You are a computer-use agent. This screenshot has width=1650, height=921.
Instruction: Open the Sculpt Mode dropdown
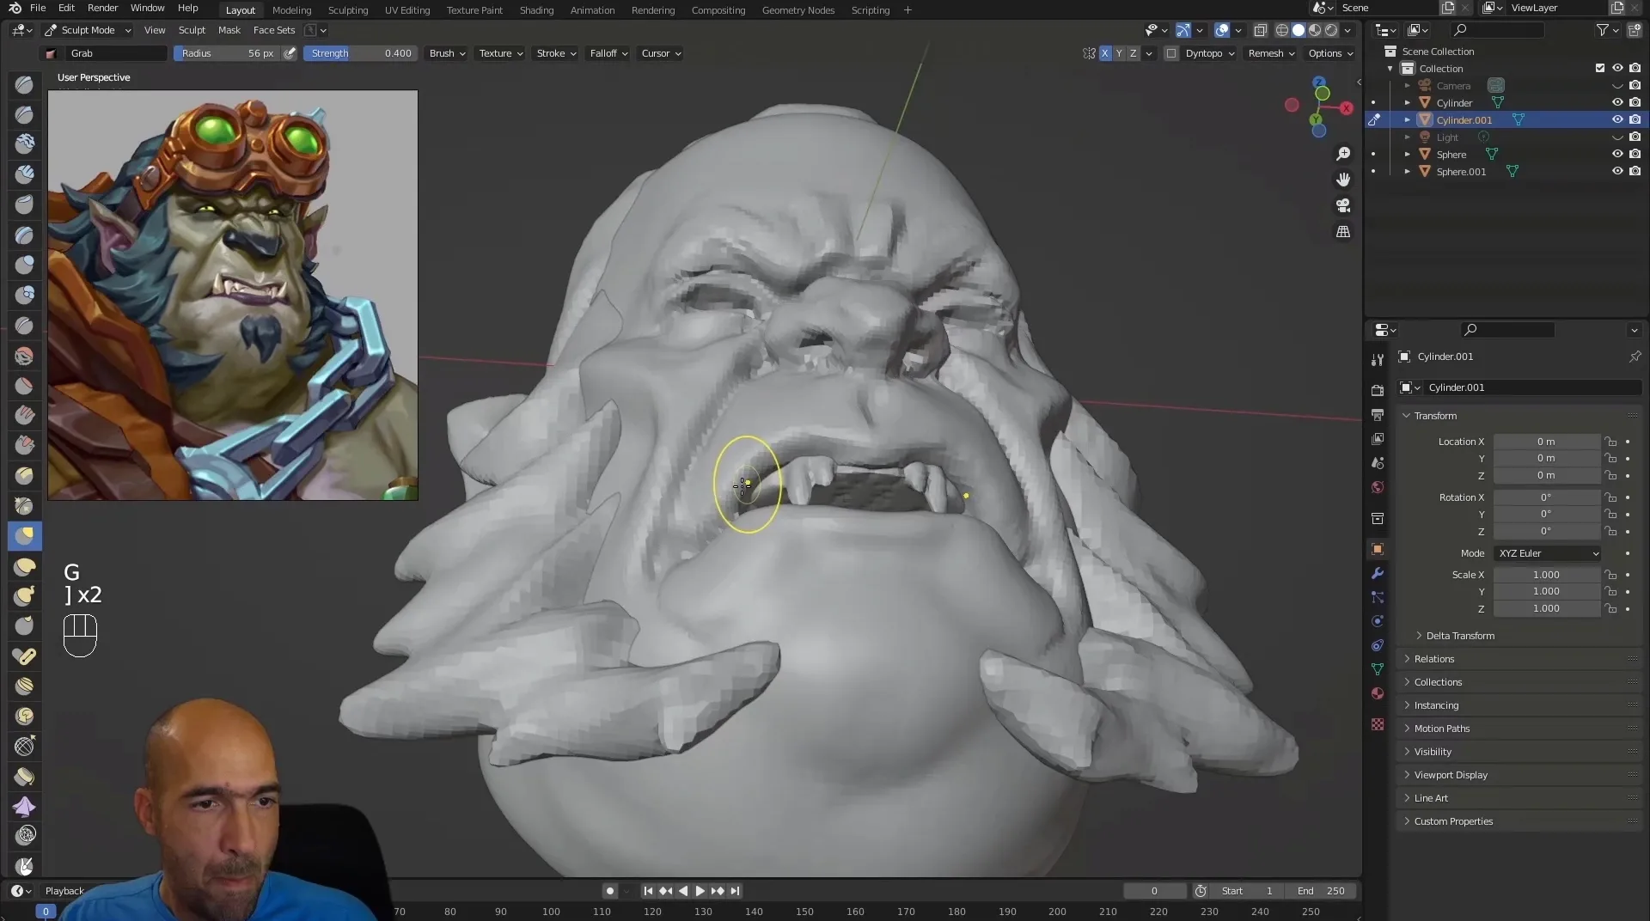coord(88,30)
